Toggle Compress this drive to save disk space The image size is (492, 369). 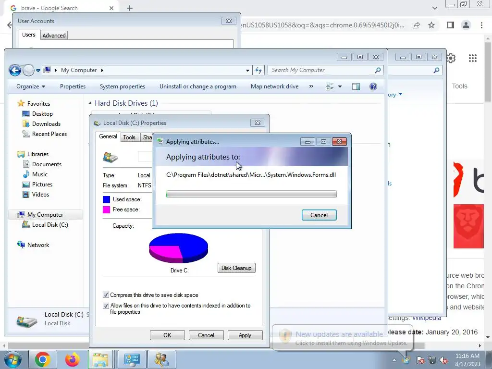click(x=106, y=295)
